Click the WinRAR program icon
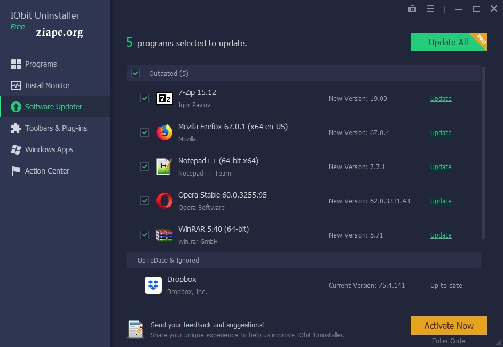This screenshot has height=347, width=503. (164, 235)
